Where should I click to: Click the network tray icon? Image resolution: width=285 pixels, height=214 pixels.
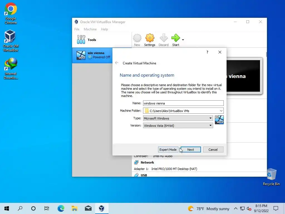pos(242,208)
